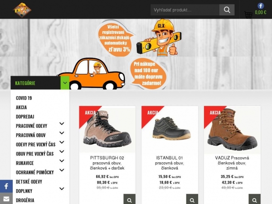The height and width of the screenshot is (204, 272).
Task: Expand the Pracovná obuv category
Action: [62, 133]
